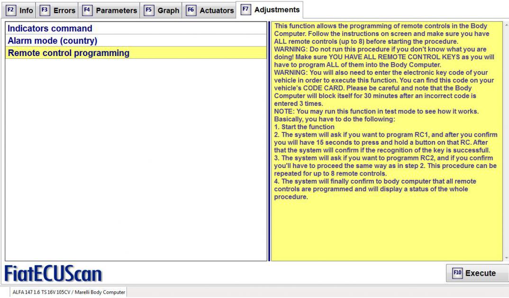Viewport: 509px width, 298px height.
Task: Open the Info tab
Action: [19, 10]
